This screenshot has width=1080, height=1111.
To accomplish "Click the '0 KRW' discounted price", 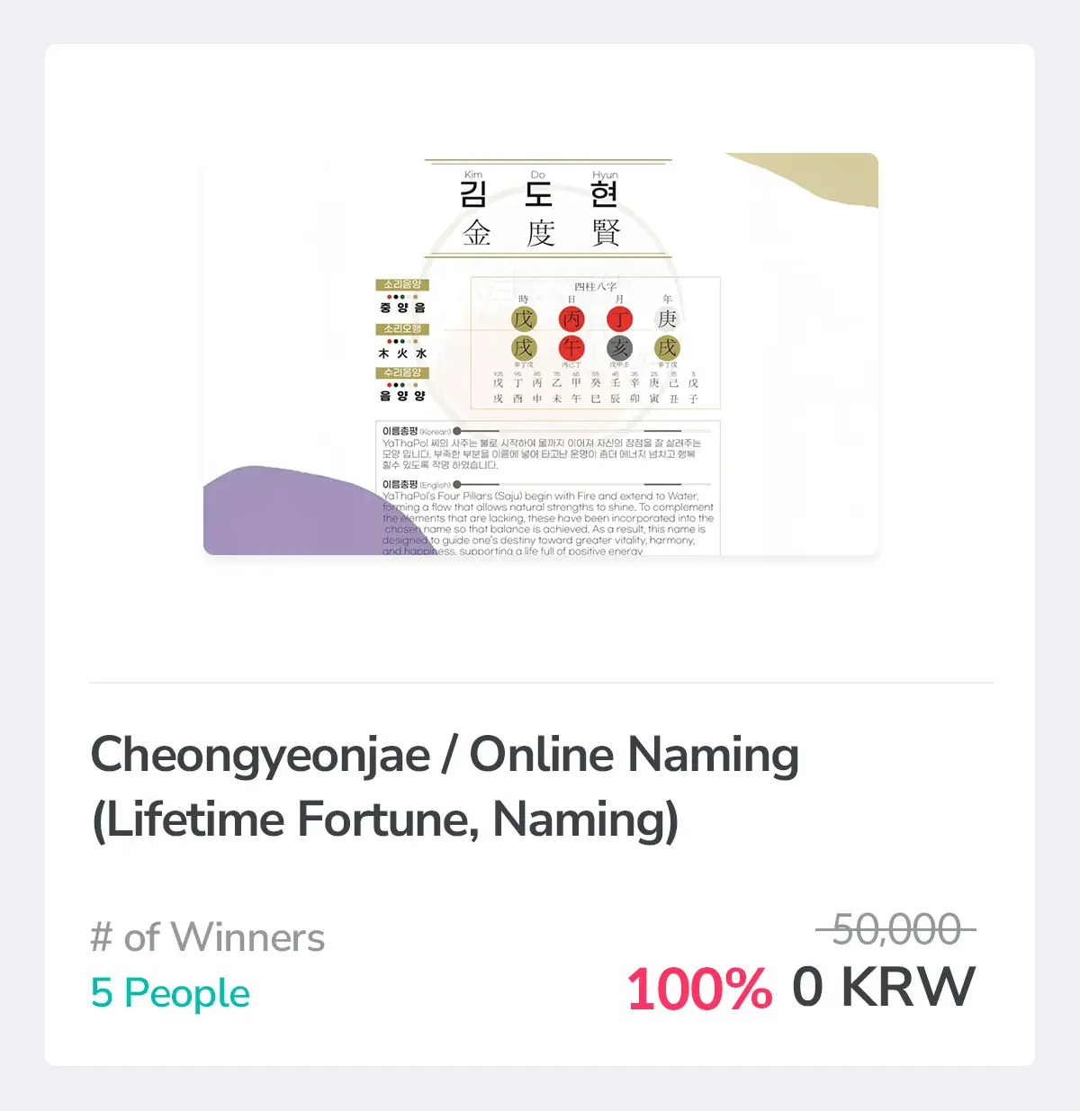I will 883,987.
